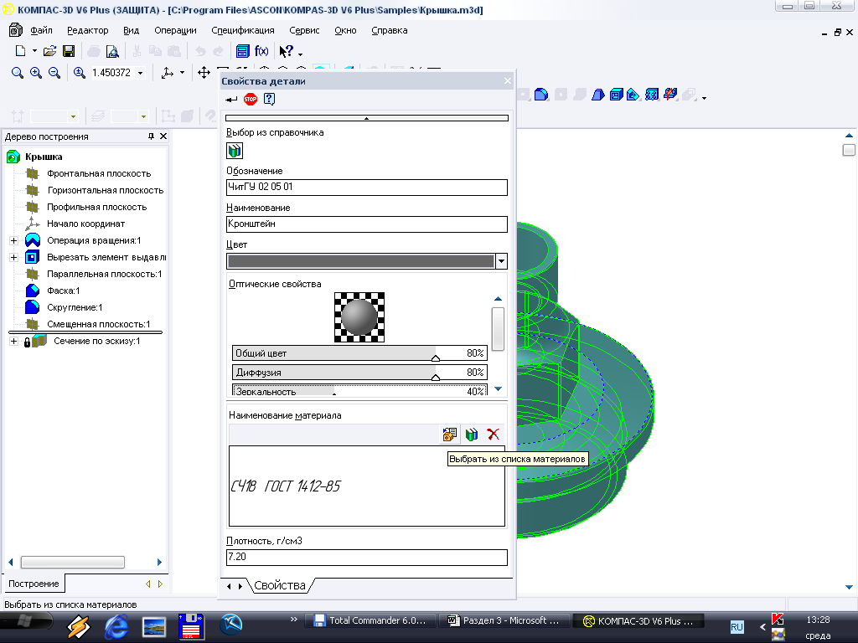The image size is (858, 643).
Task: Click Выбрать из списка материалов icon
Action: tap(450, 435)
